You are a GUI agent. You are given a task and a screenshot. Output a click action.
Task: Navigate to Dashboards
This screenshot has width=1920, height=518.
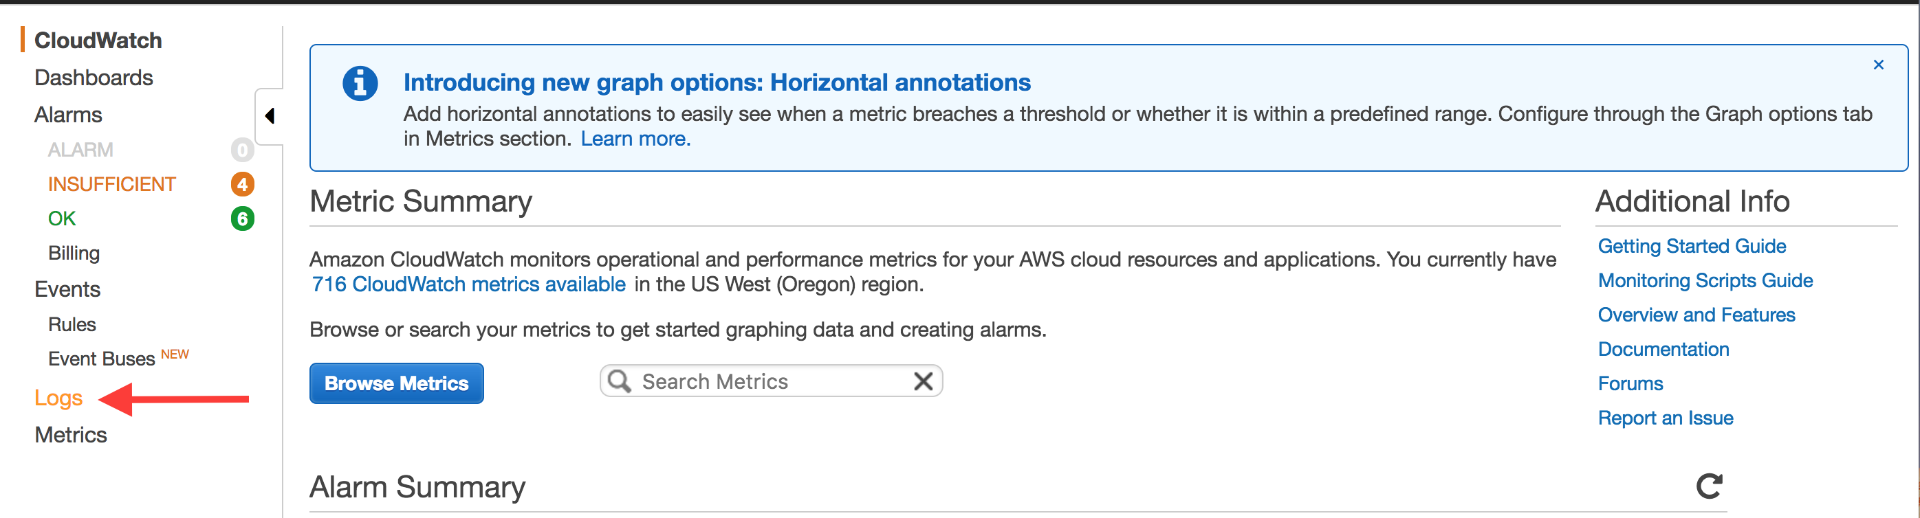coord(93,78)
